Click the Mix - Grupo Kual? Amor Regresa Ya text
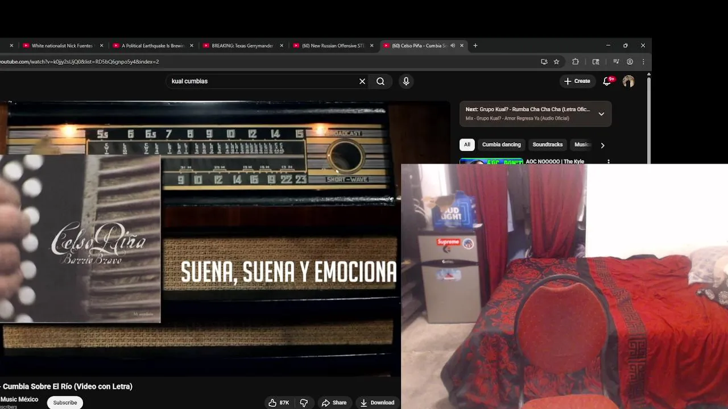This screenshot has height=409, width=728. [517, 119]
